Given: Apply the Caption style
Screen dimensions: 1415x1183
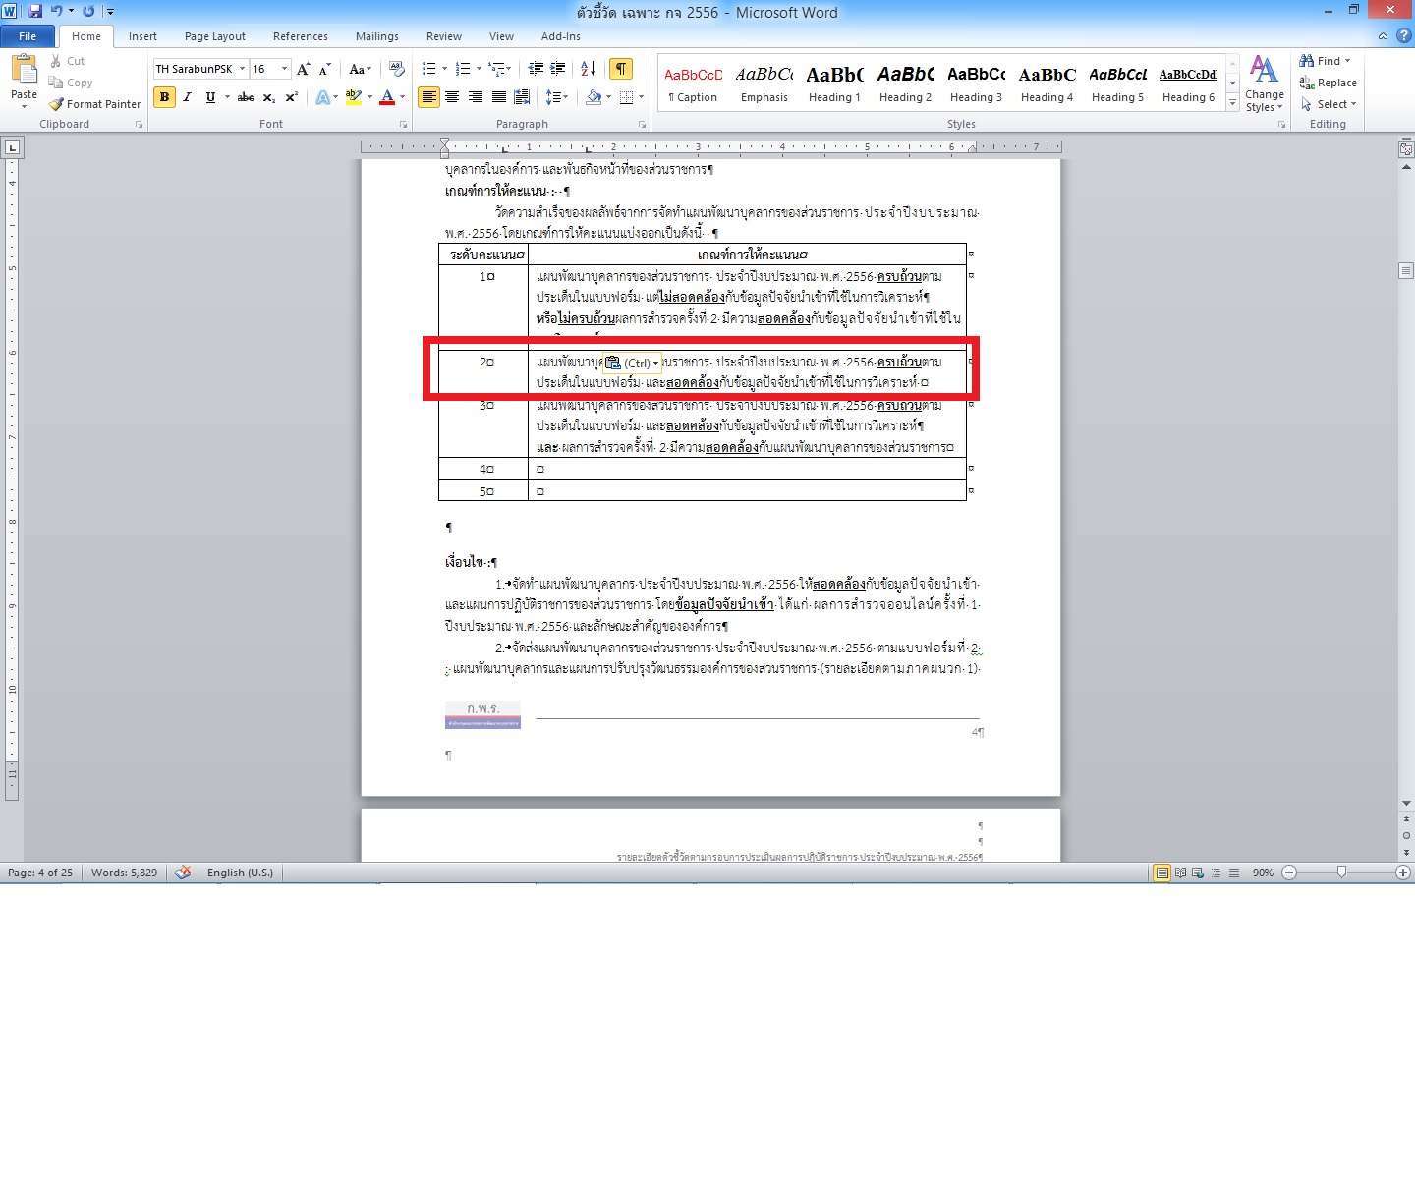Looking at the screenshot, I should [x=694, y=84].
